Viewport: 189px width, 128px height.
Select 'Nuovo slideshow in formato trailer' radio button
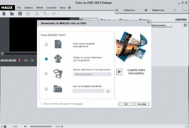46,74
